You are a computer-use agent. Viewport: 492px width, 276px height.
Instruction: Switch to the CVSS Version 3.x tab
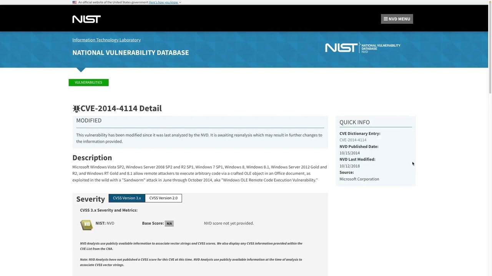tap(127, 198)
